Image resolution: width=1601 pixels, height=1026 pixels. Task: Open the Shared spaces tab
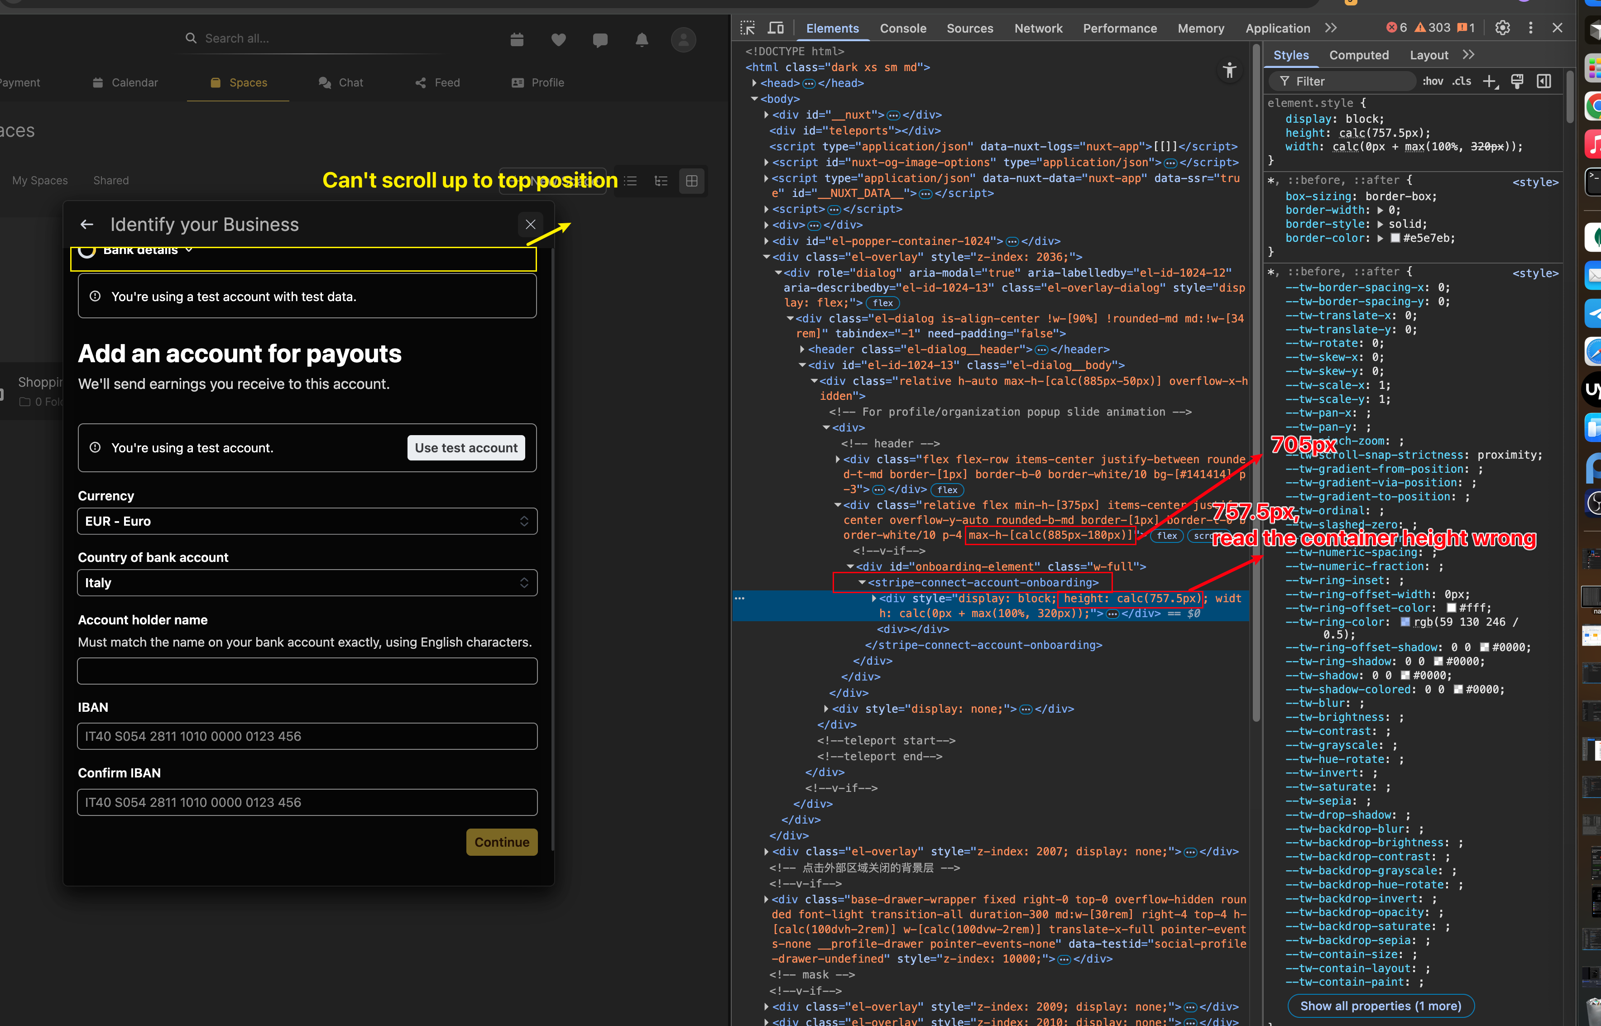click(111, 181)
